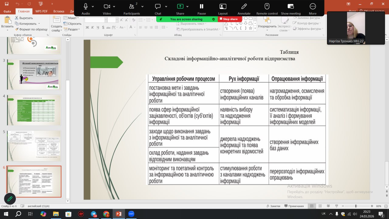Click Формат по образцу button
389x219 pixels.
(31, 30)
